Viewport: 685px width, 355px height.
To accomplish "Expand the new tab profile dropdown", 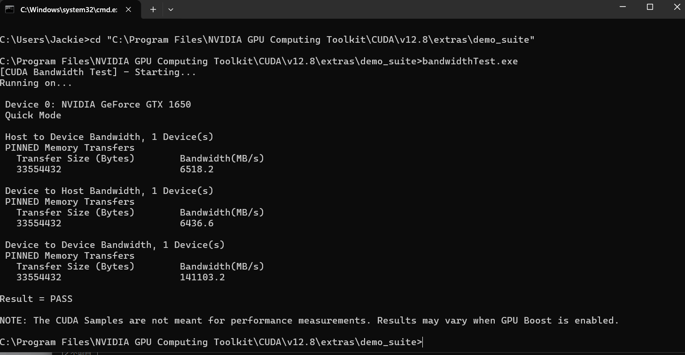I will [x=171, y=9].
